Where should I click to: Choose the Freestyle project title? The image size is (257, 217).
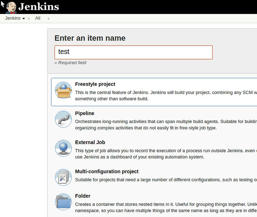(95, 84)
